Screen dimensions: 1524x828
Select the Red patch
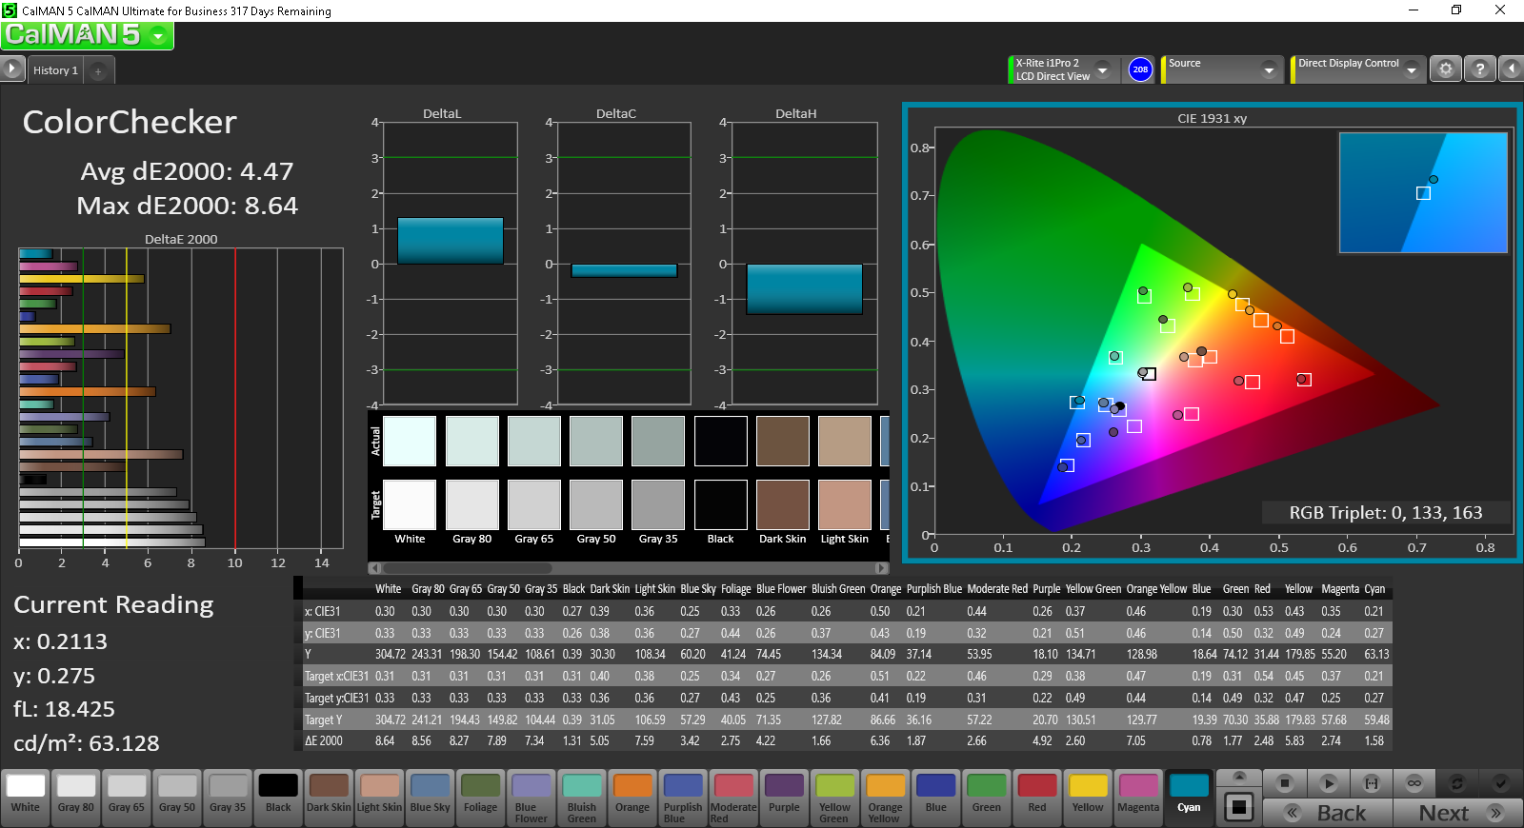(1037, 798)
